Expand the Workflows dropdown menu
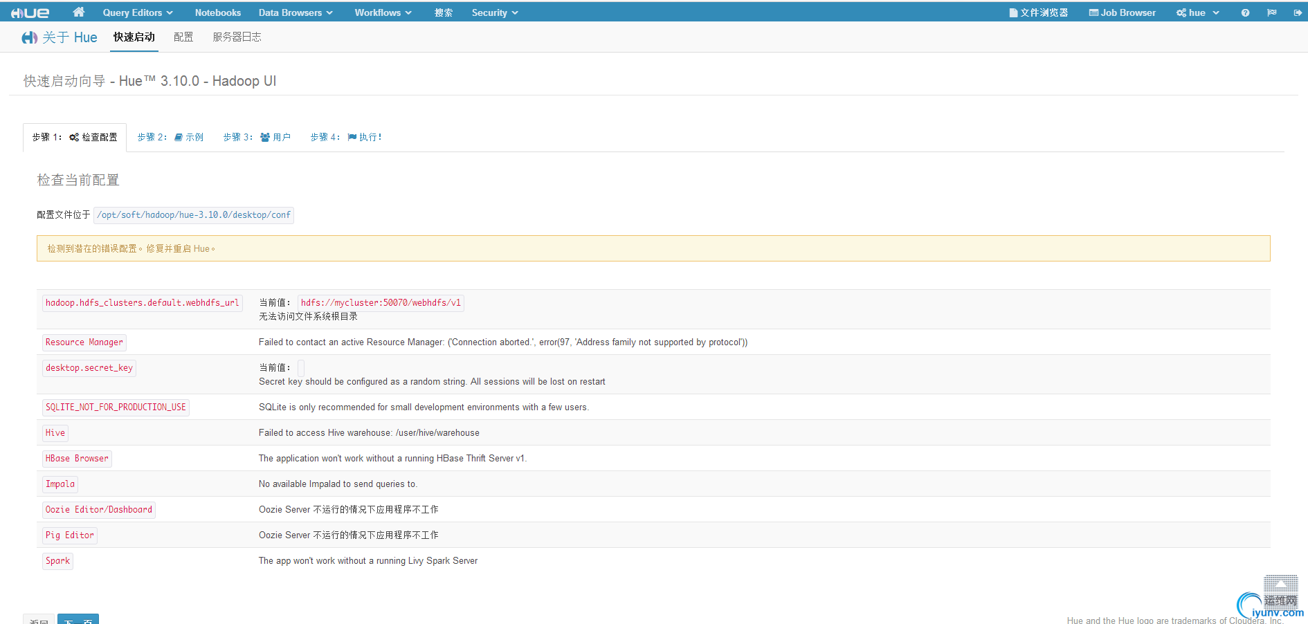 pyautogui.click(x=383, y=12)
